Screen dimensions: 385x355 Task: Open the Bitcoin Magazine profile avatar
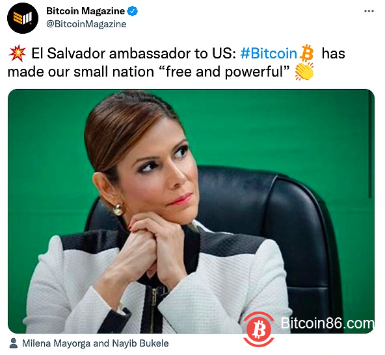23,18
